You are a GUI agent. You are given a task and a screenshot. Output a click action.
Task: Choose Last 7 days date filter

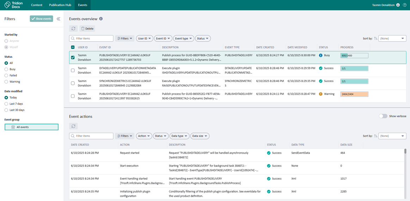coord(6,104)
